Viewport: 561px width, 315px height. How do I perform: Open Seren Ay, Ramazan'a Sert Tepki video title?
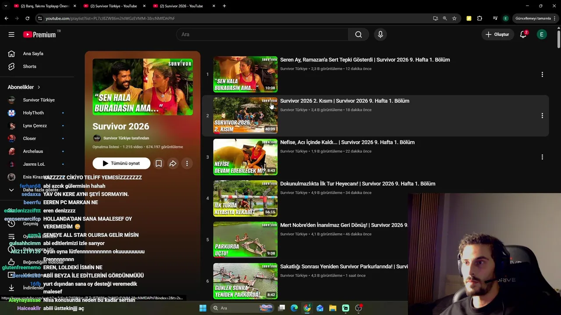365,60
